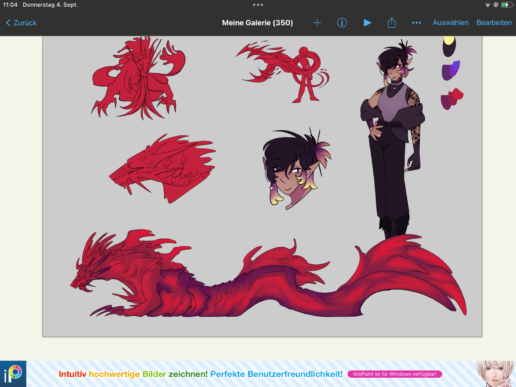Viewport: 516px width, 387px height.
Task: Tap the share icon
Action: point(391,23)
